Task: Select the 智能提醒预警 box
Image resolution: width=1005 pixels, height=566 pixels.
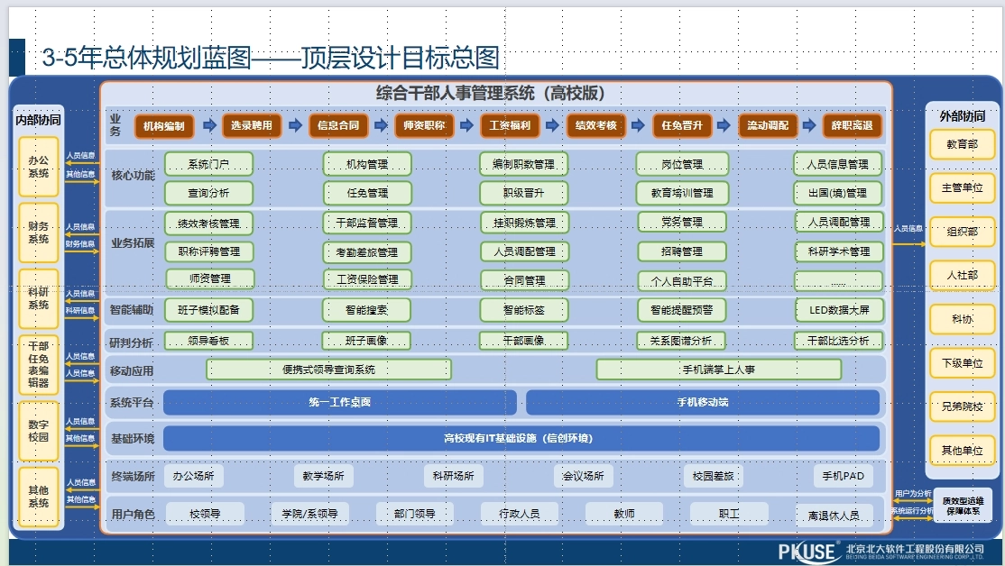Action: [682, 310]
